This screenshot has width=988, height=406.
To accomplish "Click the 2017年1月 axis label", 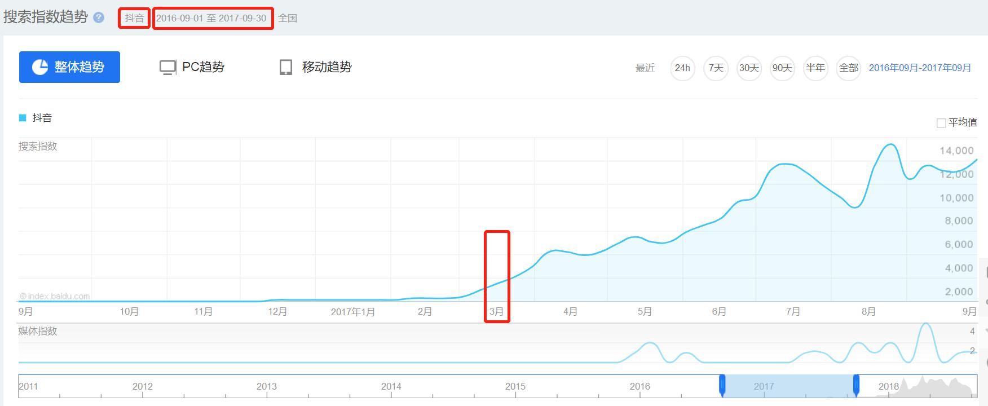I will [x=353, y=312].
